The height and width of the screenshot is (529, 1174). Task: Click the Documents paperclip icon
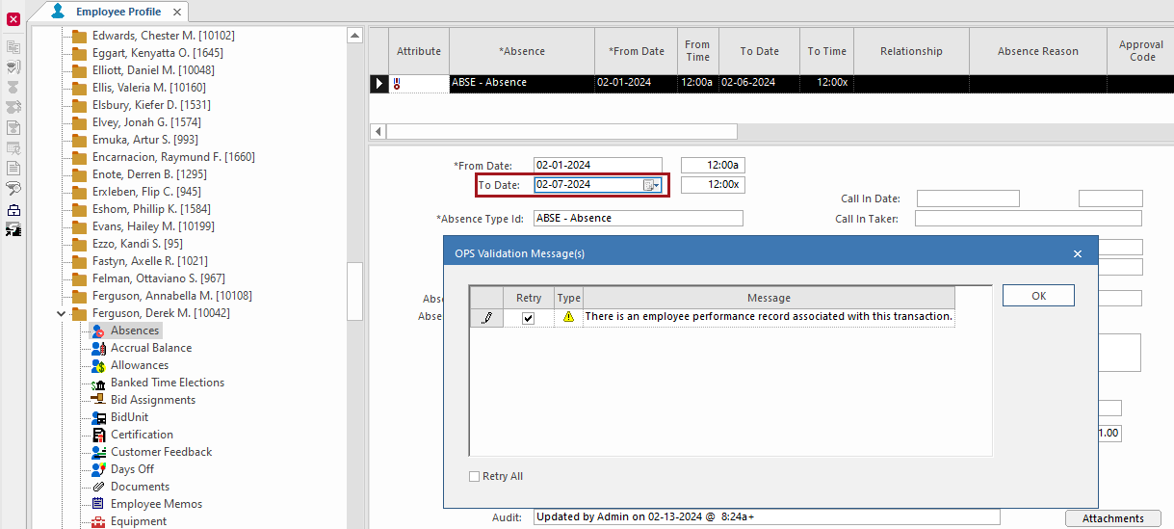(x=98, y=487)
